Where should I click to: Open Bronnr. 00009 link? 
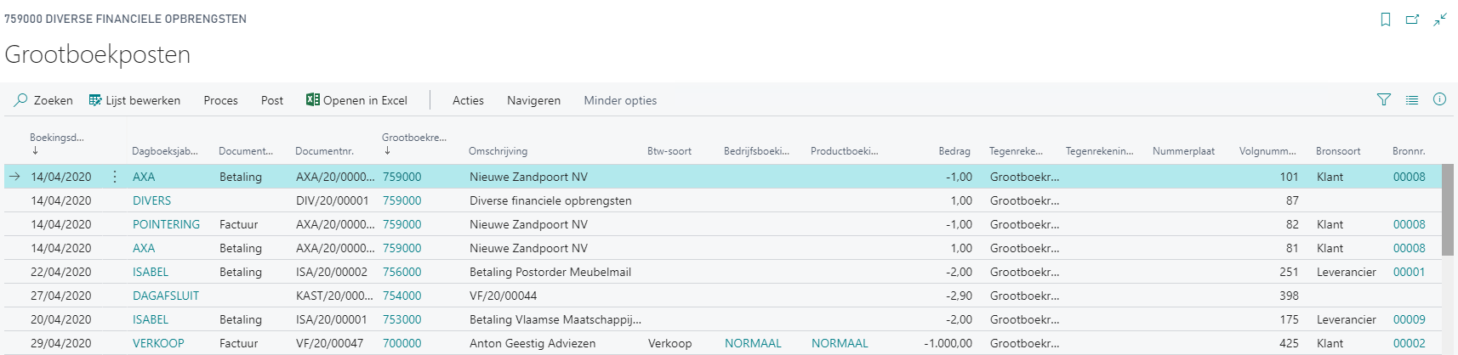tap(1409, 319)
